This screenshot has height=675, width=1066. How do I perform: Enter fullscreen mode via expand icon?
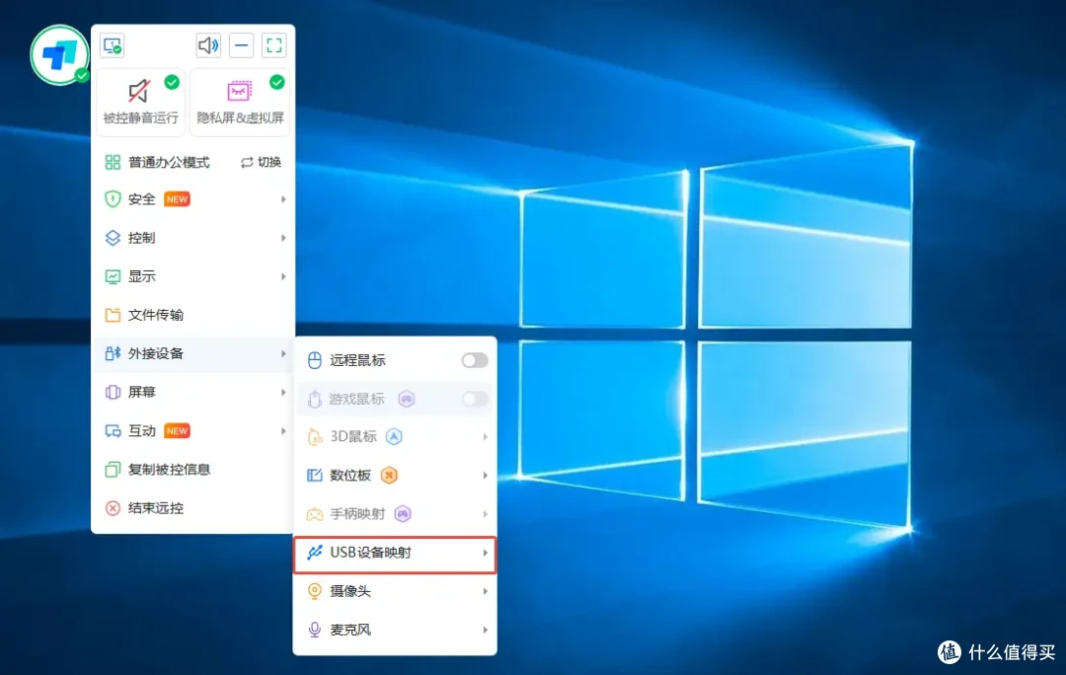pos(274,45)
